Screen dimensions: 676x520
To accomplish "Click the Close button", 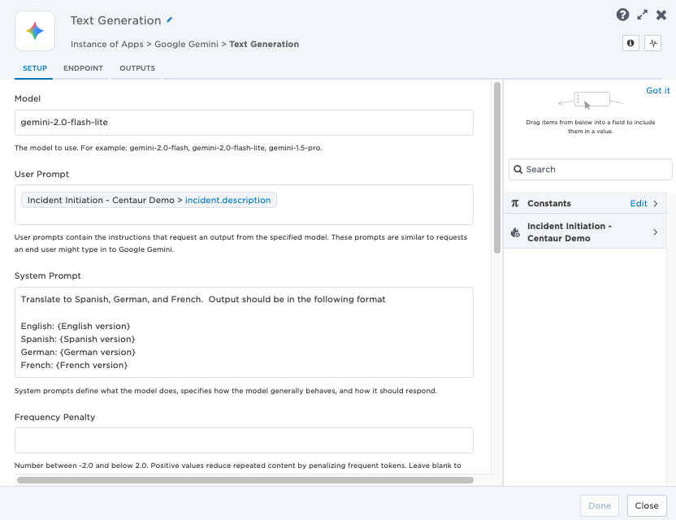I will click(646, 505).
